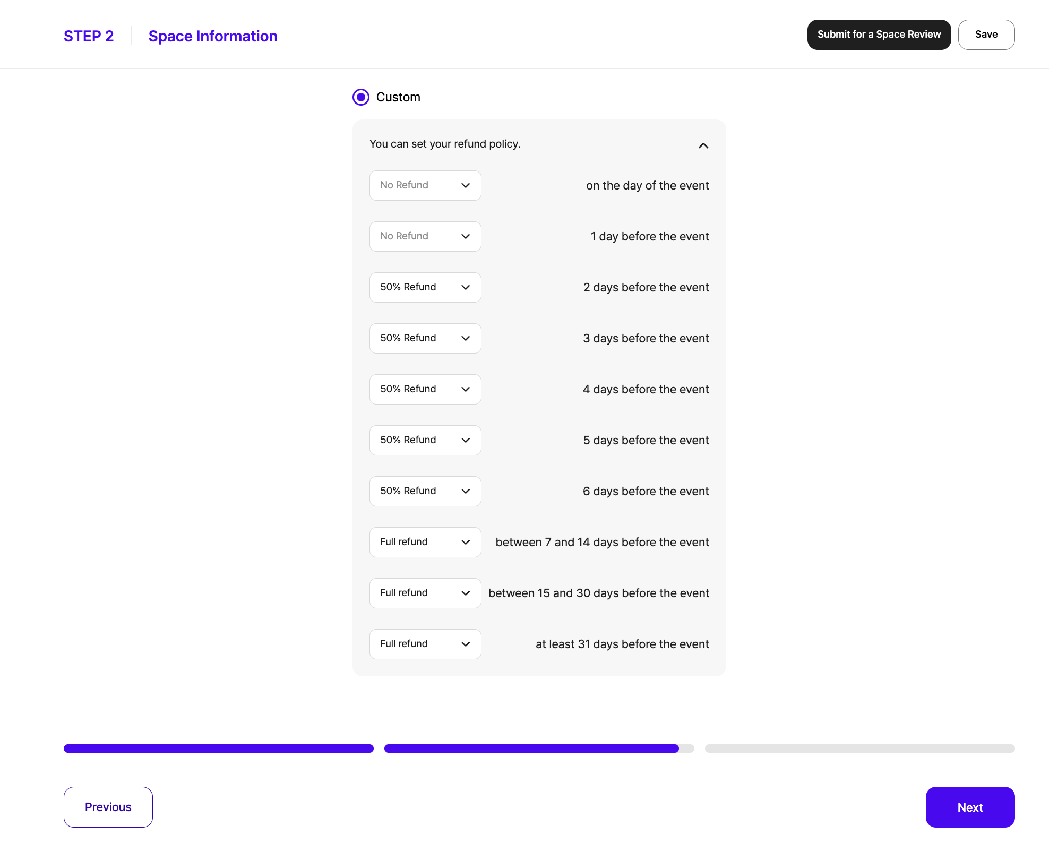Expand refund dropdown for 7 to 14 days
Image resolution: width=1049 pixels, height=843 pixels.
click(425, 542)
